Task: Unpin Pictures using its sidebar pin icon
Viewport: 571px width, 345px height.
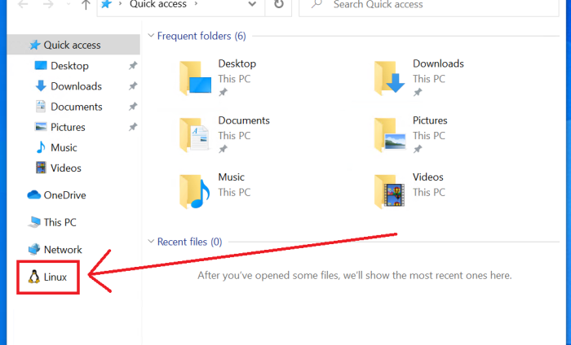Action: click(133, 127)
